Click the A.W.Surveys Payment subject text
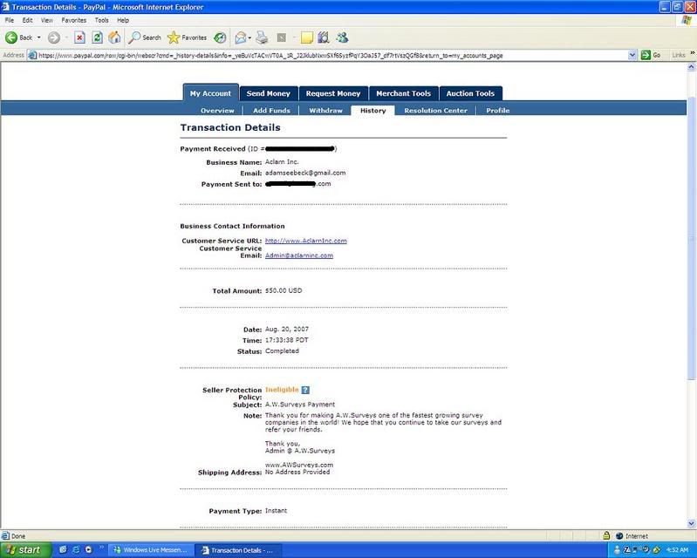The width and height of the screenshot is (697, 558). pos(300,405)
